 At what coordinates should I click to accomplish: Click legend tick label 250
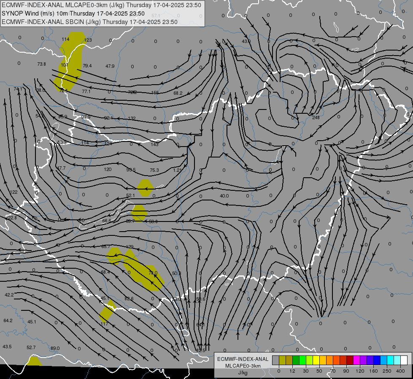click(387, 371)
